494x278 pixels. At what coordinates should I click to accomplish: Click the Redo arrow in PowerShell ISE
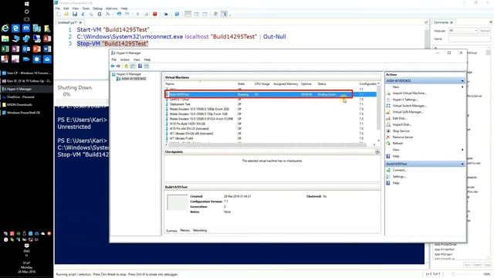point(127,14)
